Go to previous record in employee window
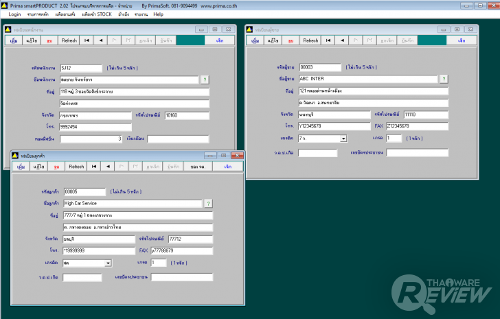Viewport: 500px width, 319px height. [x=101, y=40]
